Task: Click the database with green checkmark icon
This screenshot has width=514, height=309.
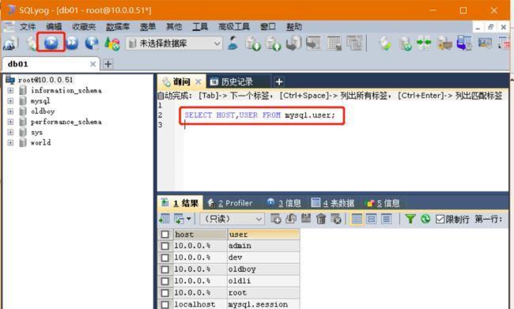Action: (x=405, y=43)
